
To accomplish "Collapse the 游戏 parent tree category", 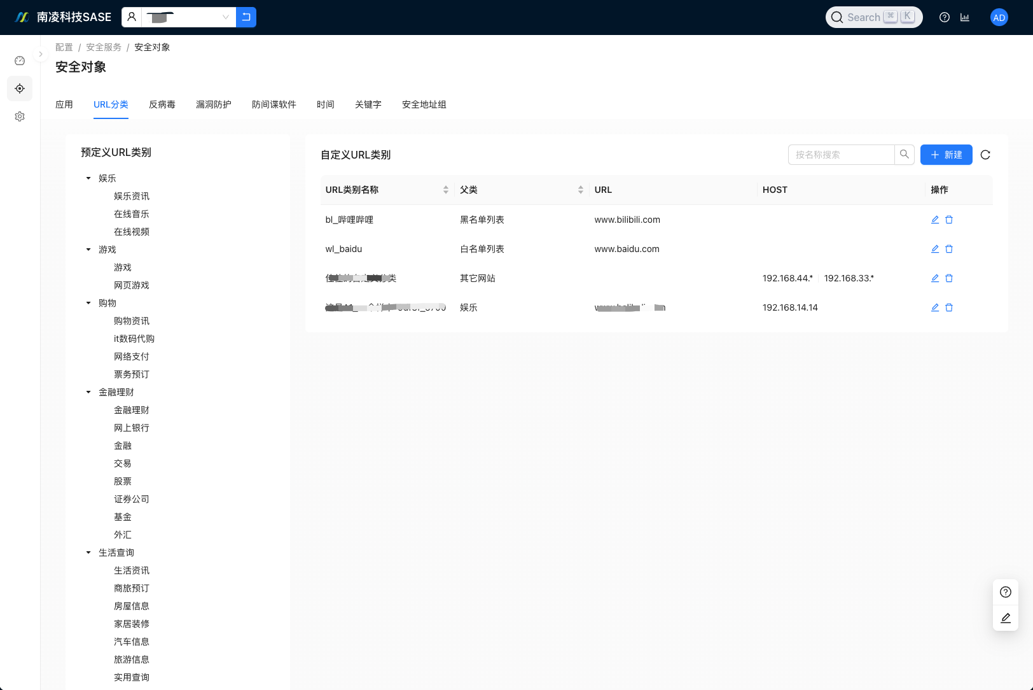I will tap(88, 250).
